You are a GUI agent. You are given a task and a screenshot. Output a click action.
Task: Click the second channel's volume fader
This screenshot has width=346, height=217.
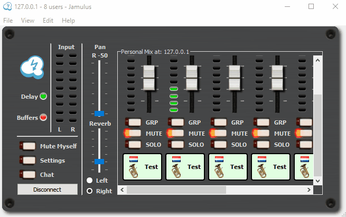(192, 78)
